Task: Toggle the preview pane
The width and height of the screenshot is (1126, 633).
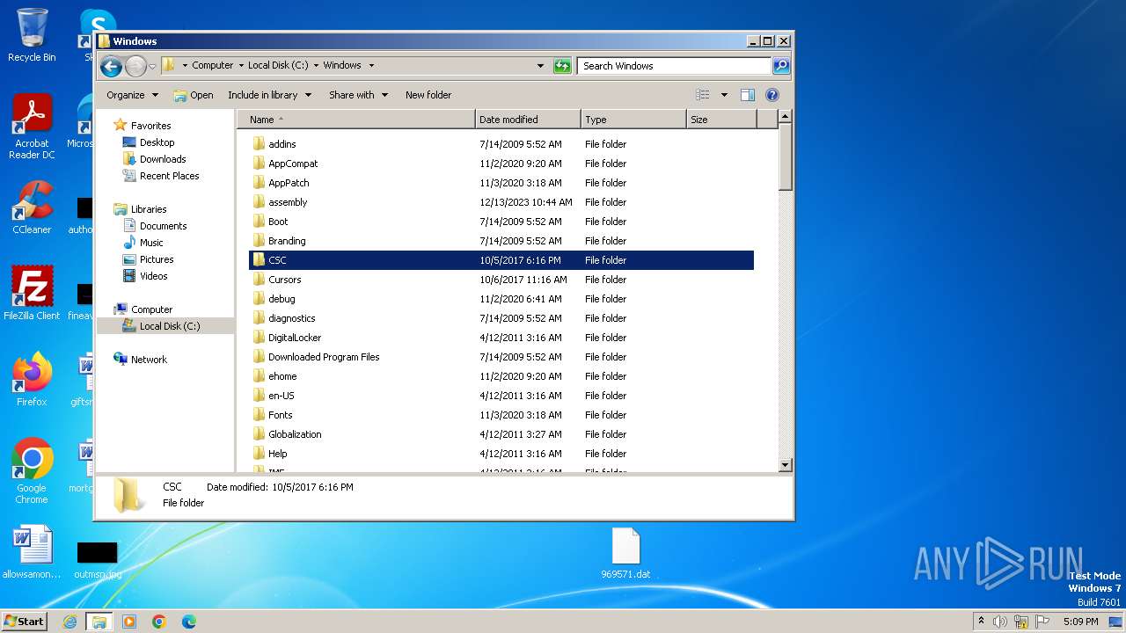Action: click(x=748, y=95)
